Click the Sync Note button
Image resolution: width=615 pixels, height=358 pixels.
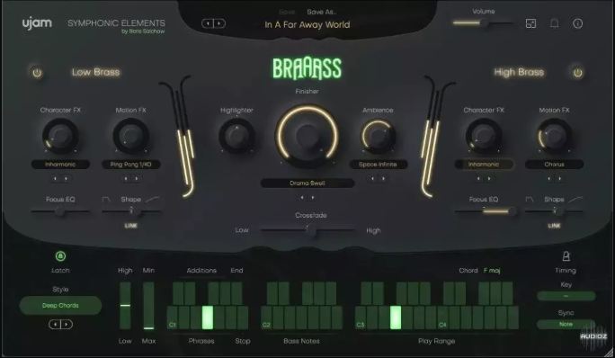coord(566,324)
